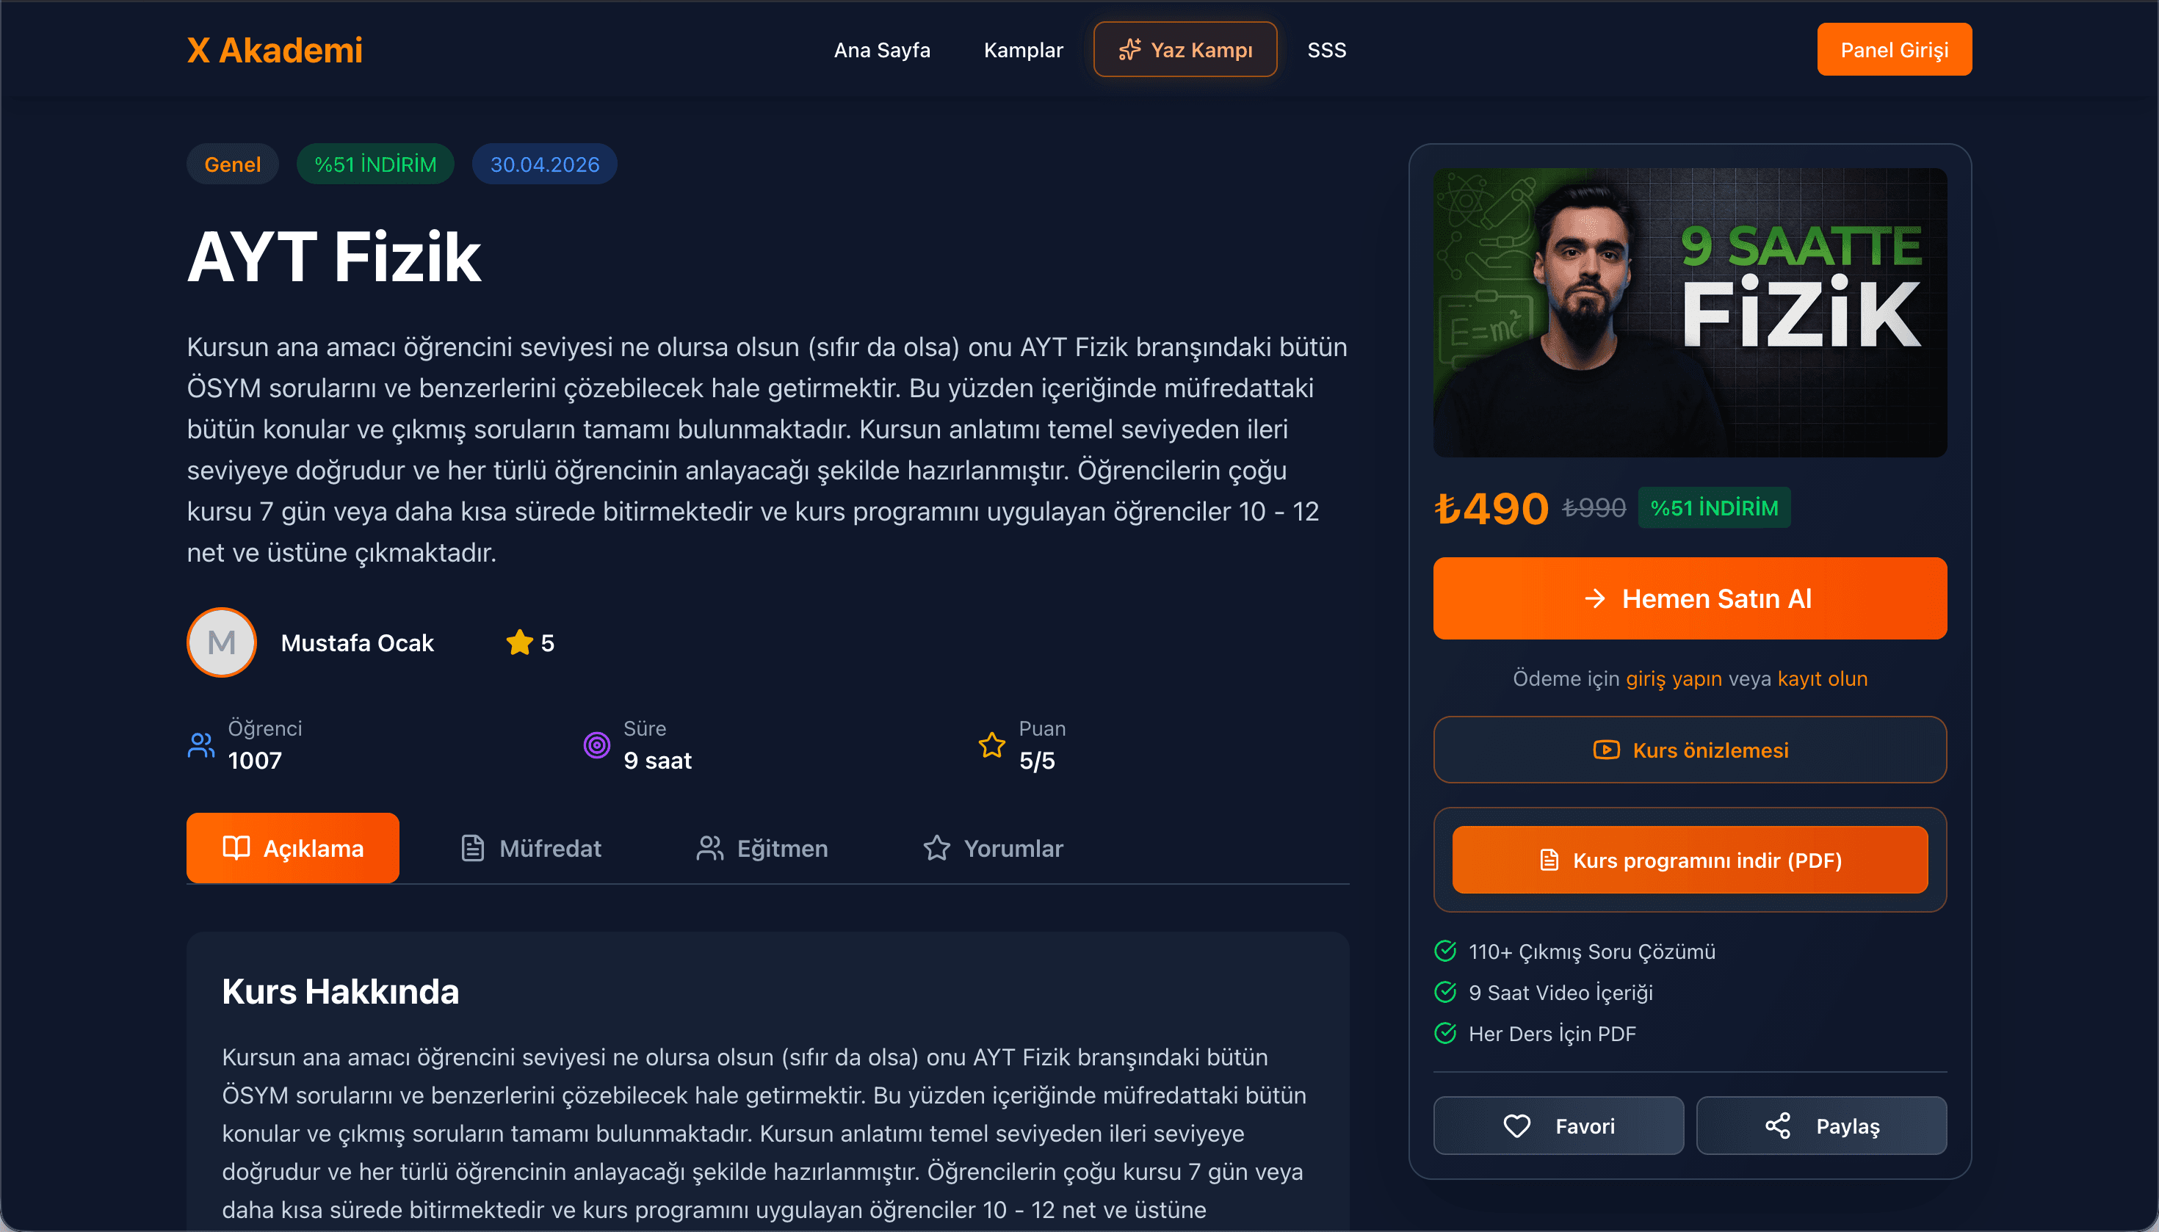This screenshot has height=1232, width=2159.
Task: Open the 9 Saatte Fizik course thumbnail
Action: (1690, 313)
